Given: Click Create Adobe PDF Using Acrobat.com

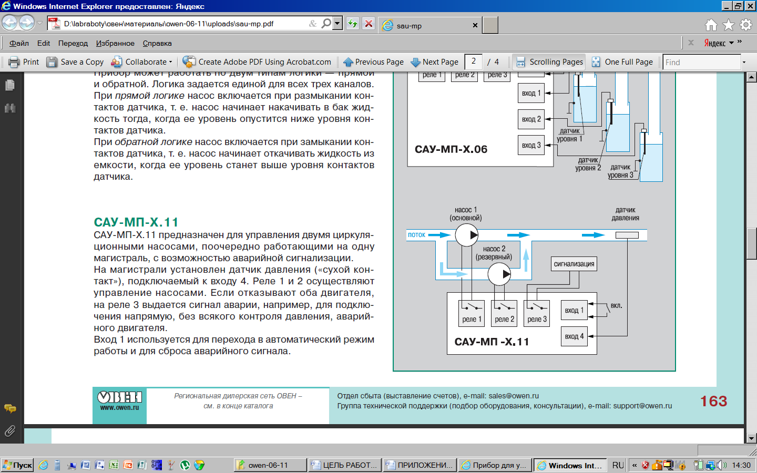Looking at the screenshot, I should pos(257,62).
